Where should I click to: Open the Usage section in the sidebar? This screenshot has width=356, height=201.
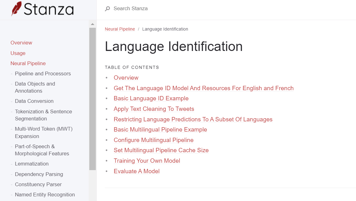coord(18,53)
